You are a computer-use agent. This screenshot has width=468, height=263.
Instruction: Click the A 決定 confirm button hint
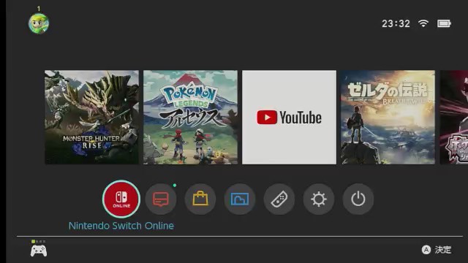click(x=437, y=250)
